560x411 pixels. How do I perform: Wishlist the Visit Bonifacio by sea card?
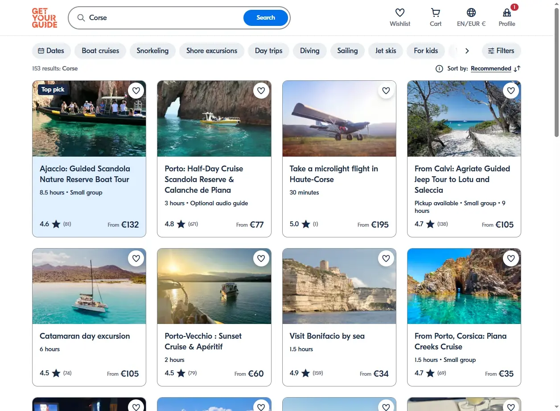coord(386,258)
